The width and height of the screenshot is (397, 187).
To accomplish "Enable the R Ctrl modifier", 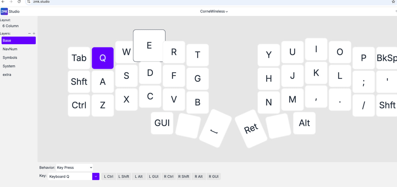I will pos(168,176).
